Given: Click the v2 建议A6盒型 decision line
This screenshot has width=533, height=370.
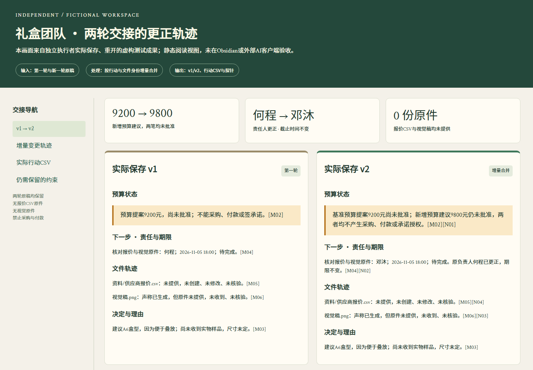Looking at the screenshot, I should [401, 347].
